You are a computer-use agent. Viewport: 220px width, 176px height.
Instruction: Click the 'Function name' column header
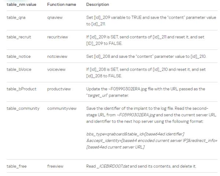tap(62, 4)
